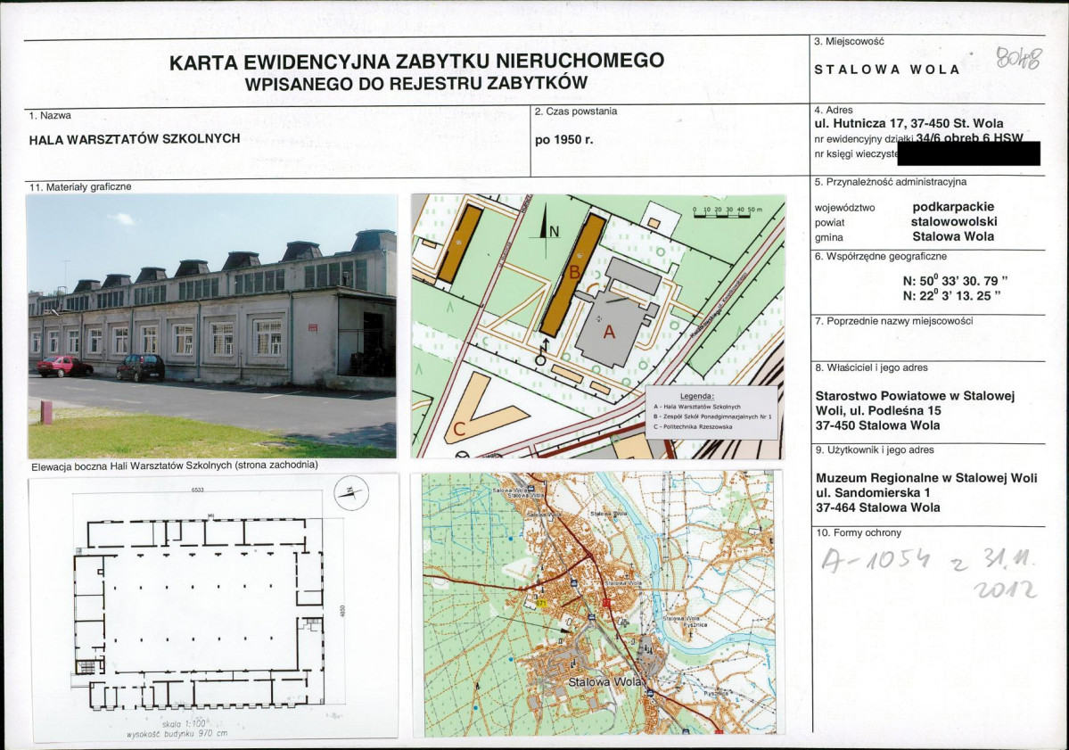
Task: Click the red car in the photograph
Action: point(65,367)
